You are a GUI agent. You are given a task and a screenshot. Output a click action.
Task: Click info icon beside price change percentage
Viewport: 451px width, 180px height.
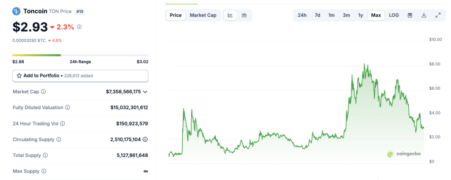[79, 27]
